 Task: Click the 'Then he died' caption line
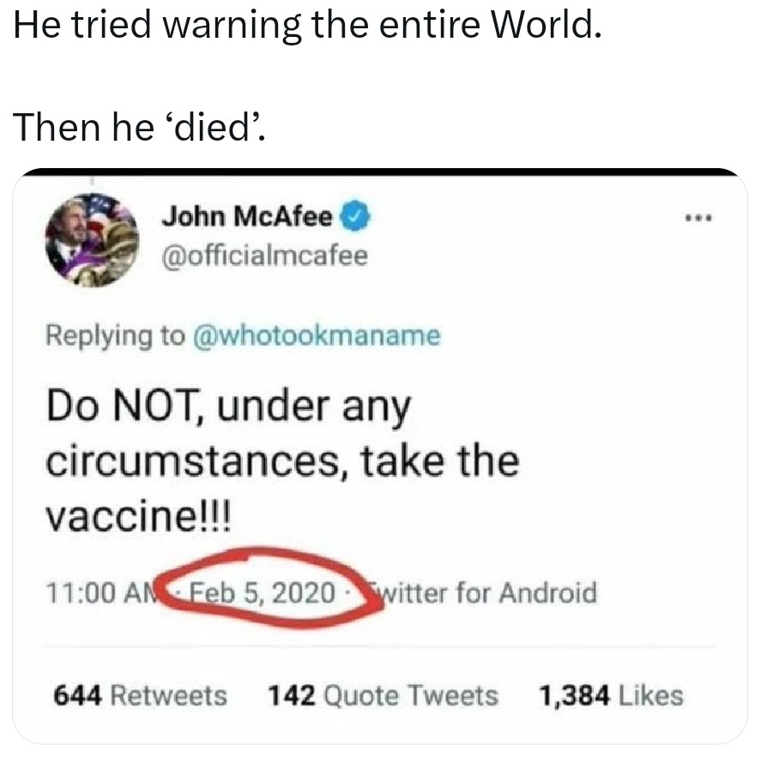tap(140, 129)
